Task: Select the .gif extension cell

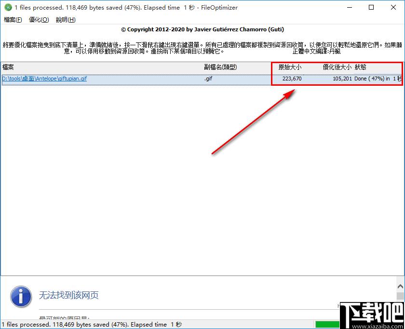Action: (x=208, y=79)
